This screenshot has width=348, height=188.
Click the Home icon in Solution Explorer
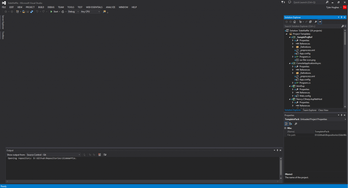295,22
